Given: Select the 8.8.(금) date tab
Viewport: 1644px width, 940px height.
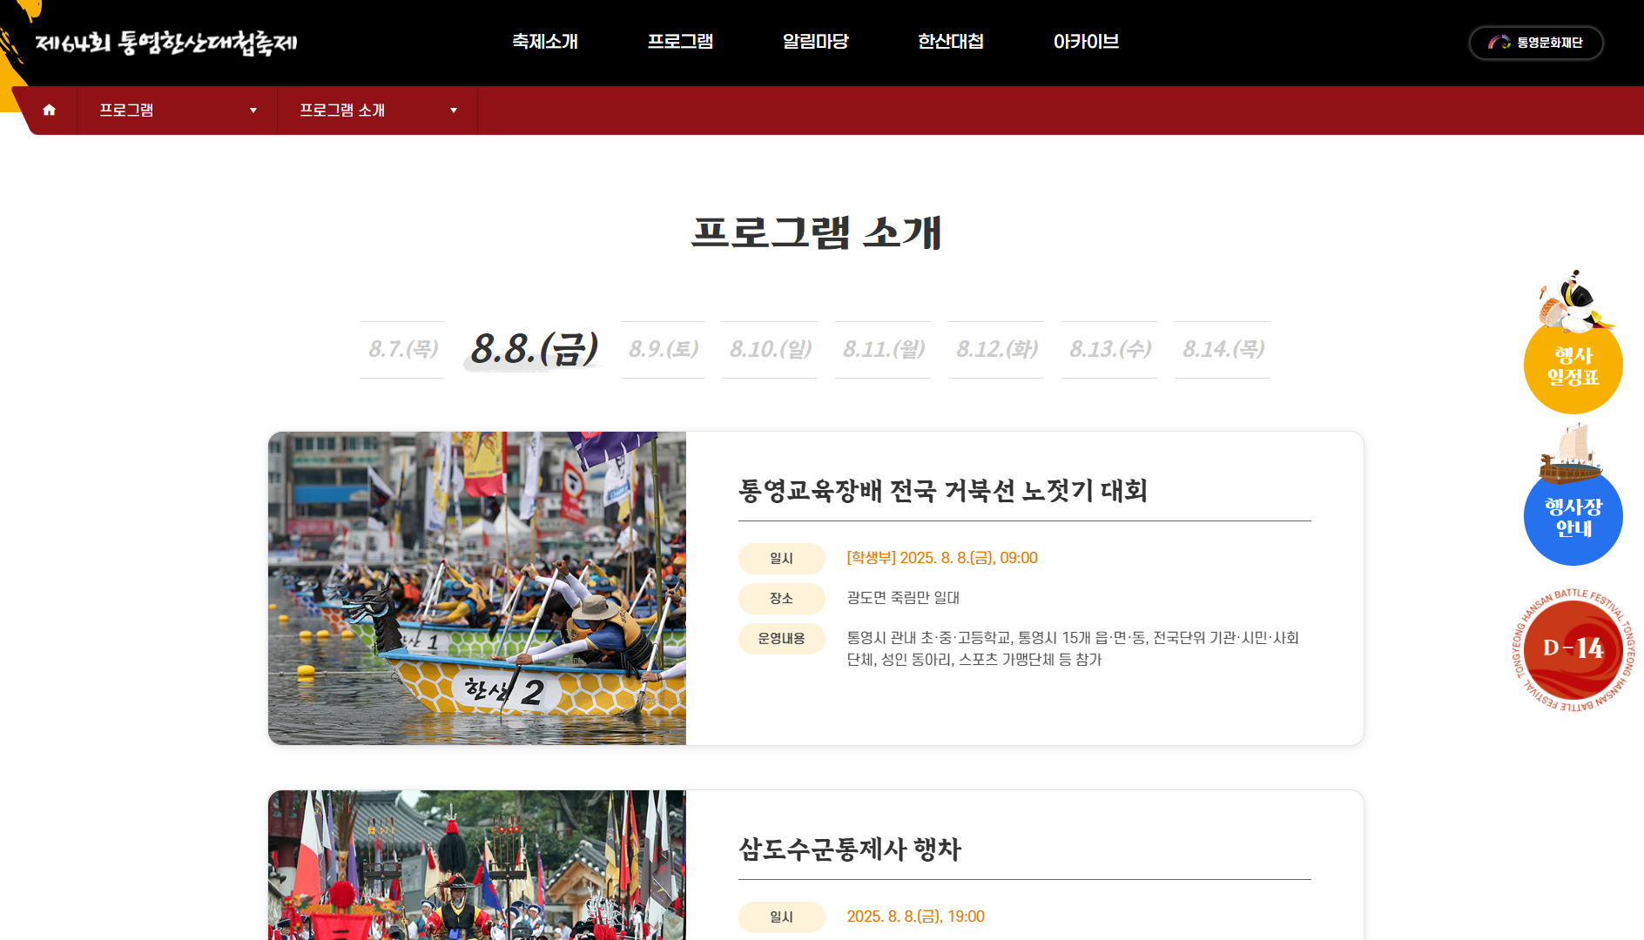Looking at the screenshot, I should point(533,349).
